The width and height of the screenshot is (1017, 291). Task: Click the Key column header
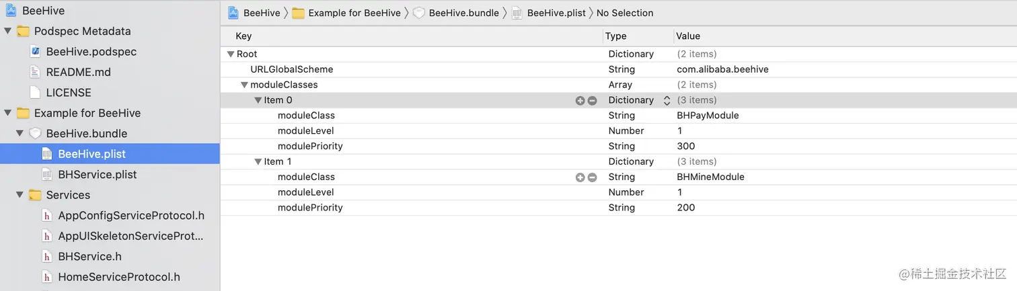coord(243,36)
